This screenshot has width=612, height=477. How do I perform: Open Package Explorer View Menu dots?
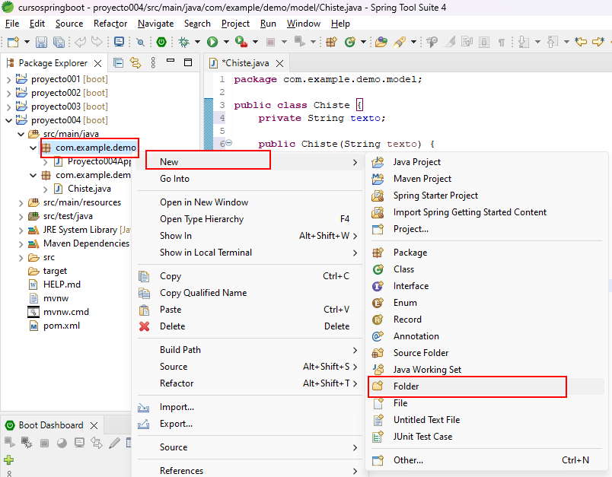(x=153, y=62)
